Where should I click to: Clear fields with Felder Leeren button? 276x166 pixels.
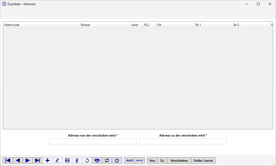(x=203, y=160)
